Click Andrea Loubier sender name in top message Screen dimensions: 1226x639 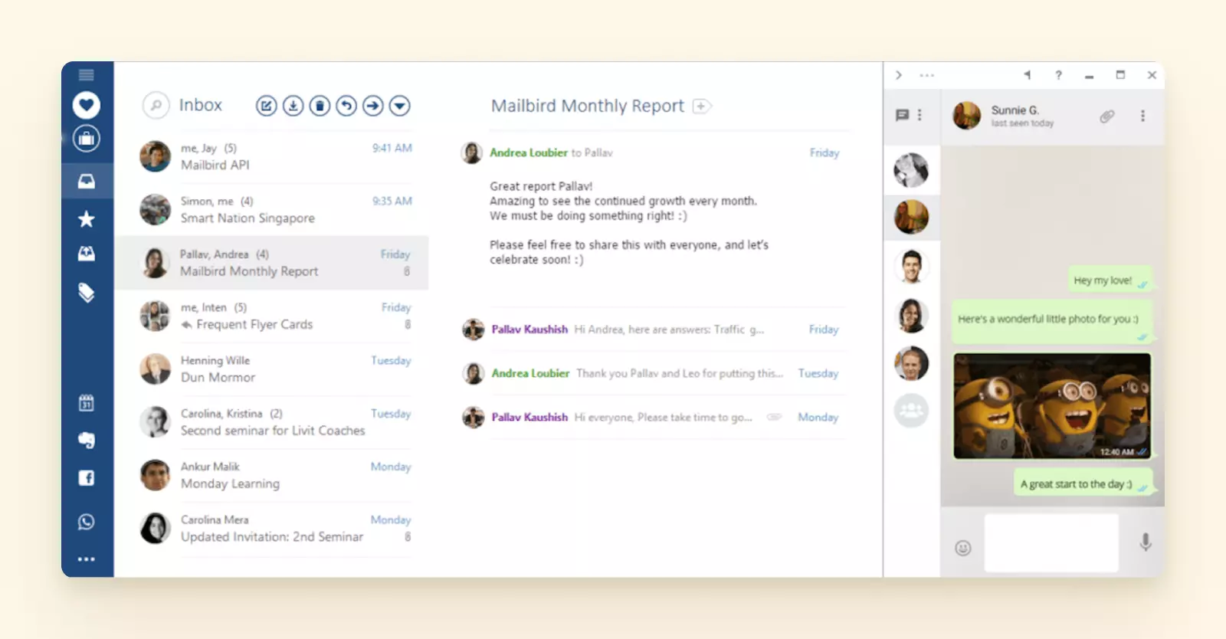pos(529,152)
